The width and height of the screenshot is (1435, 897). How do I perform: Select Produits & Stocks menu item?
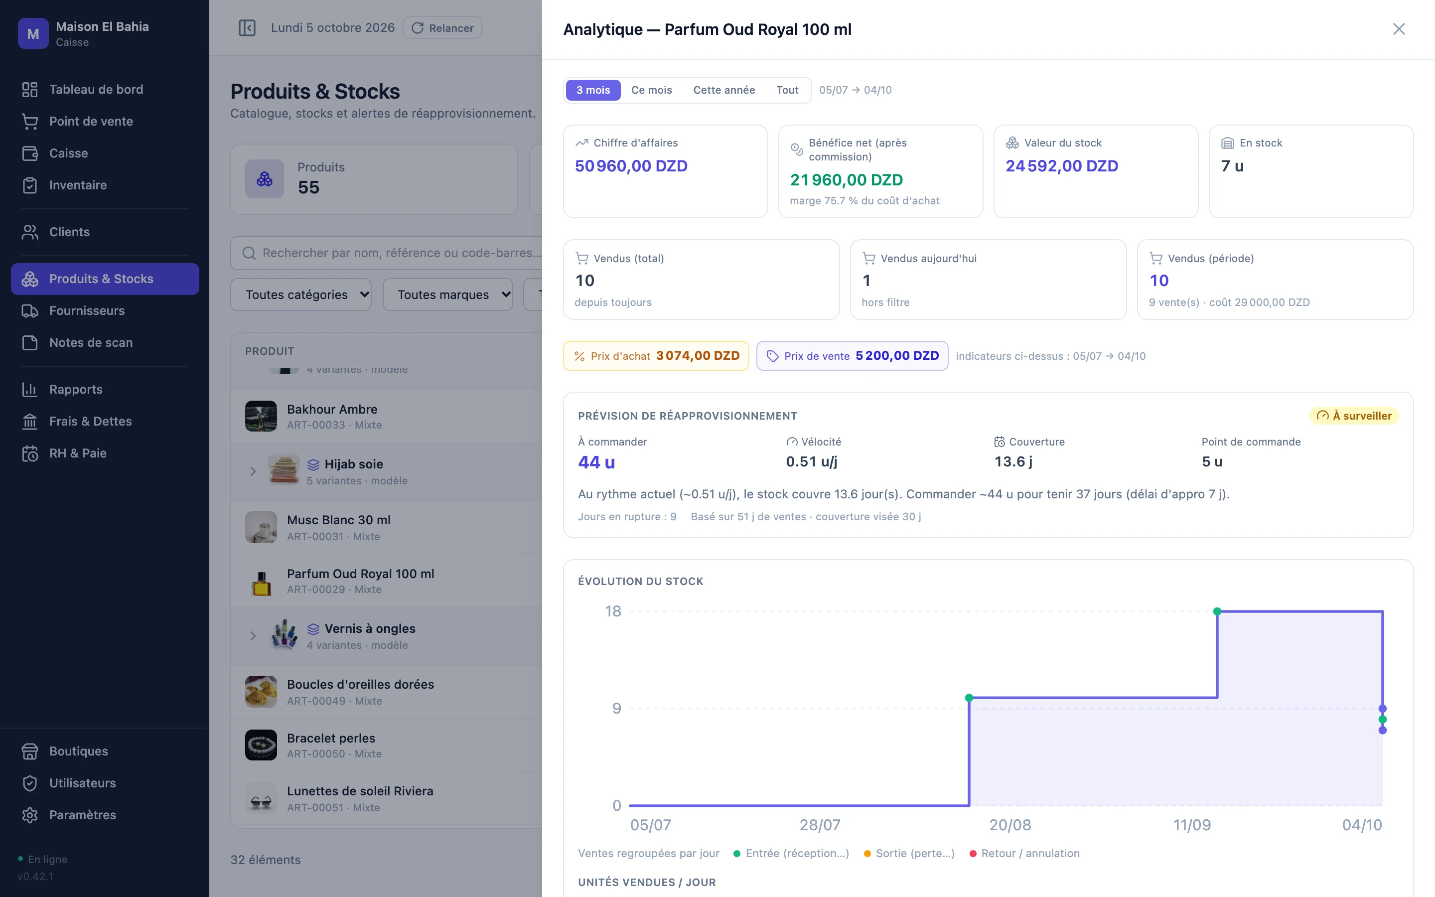105,279
